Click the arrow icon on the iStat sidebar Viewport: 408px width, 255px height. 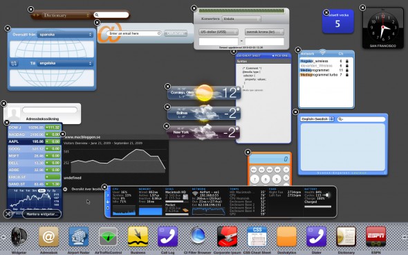108,195
